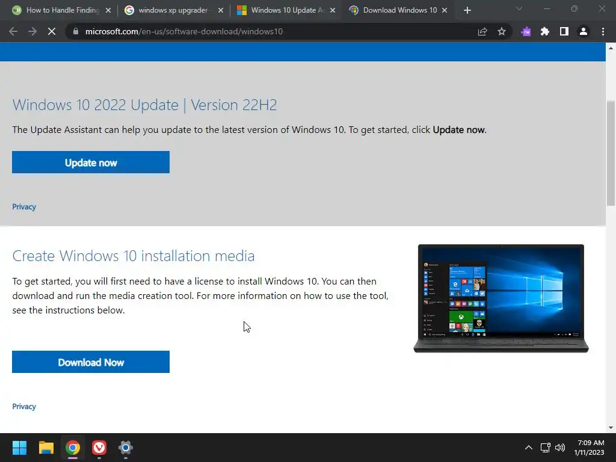Open Privacy link under Update now

click(x=24, y=207)
